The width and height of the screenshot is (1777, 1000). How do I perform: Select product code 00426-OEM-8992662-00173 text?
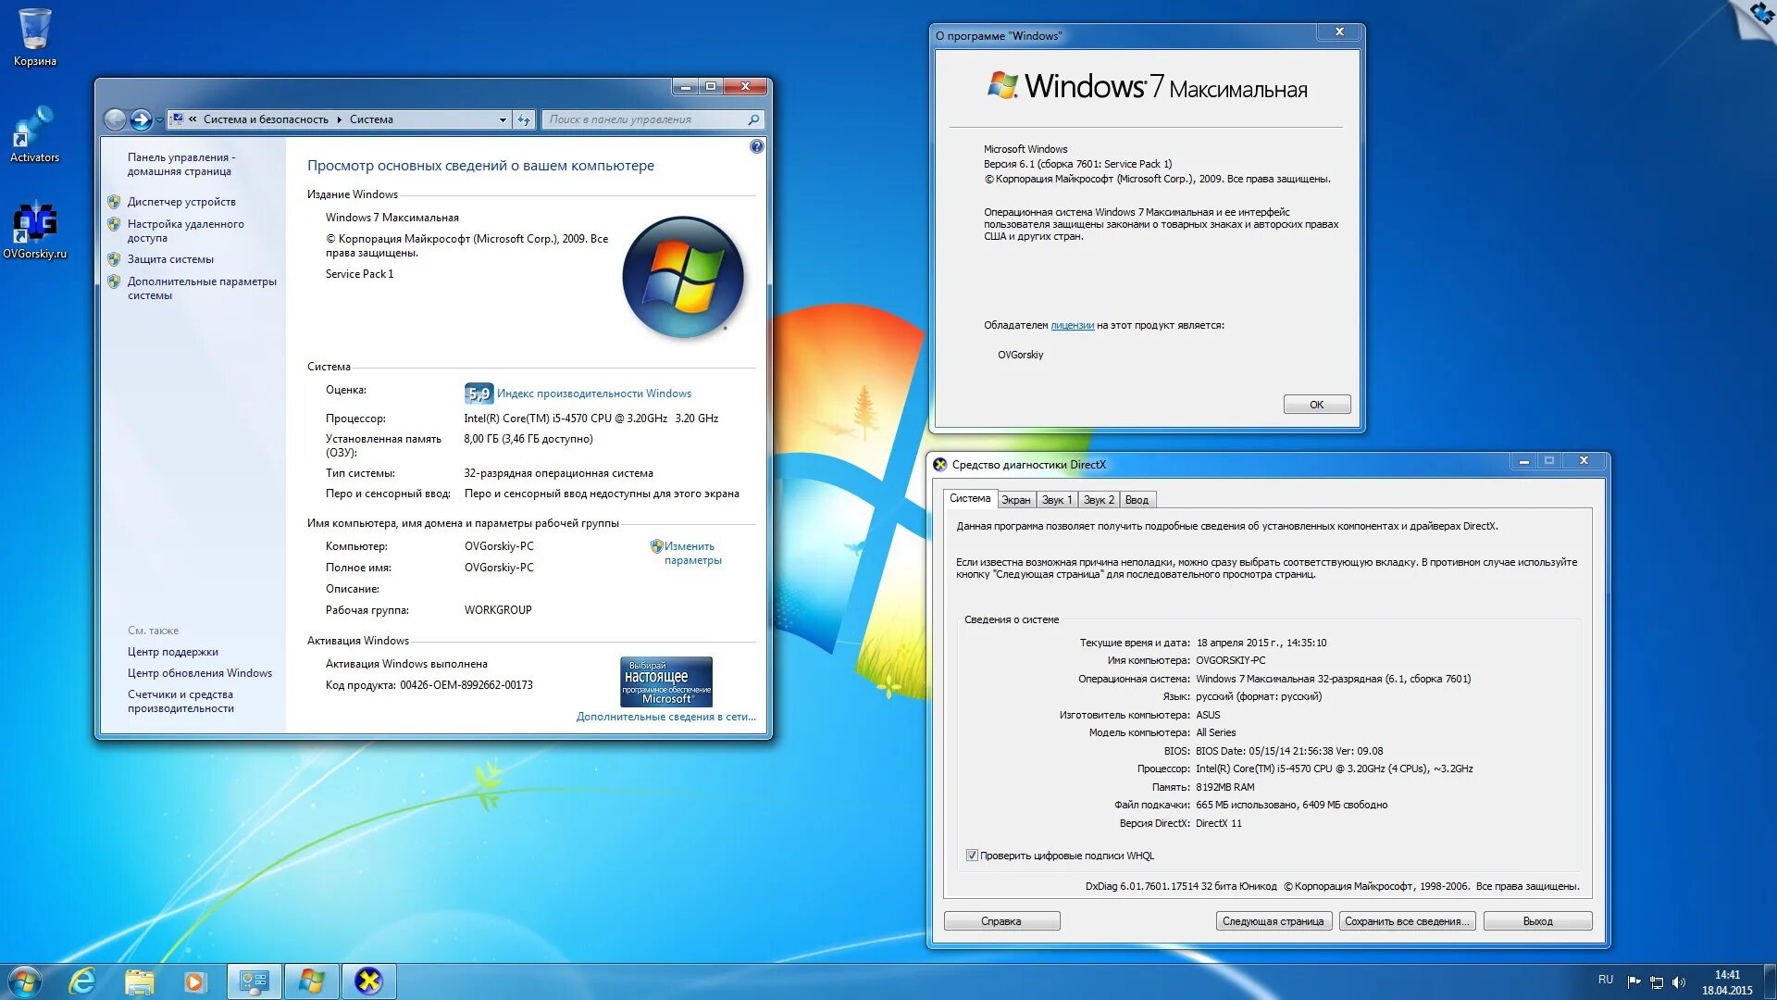pos(466,685)
